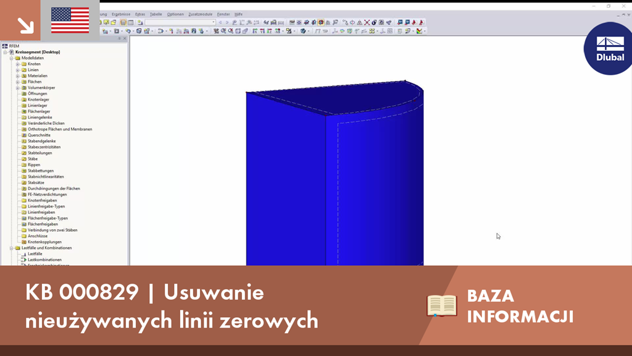Open the Fenster menu
This screenshot has height=356, width=632.
click(x=223, y=14)
